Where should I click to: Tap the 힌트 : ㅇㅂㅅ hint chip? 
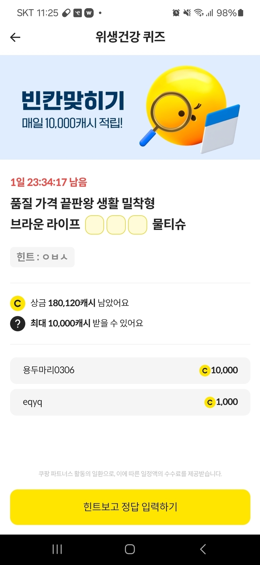(42, 257)
